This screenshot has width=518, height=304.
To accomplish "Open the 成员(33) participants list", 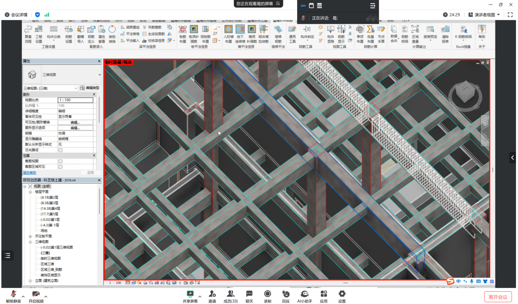I will pos(231,297).
